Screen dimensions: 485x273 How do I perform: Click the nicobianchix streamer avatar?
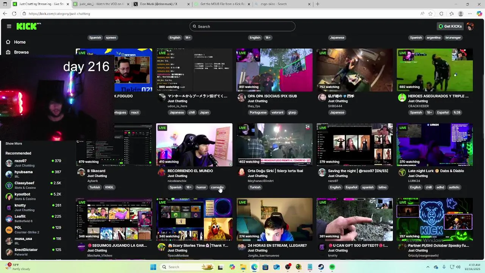click(x=162, y=172)
